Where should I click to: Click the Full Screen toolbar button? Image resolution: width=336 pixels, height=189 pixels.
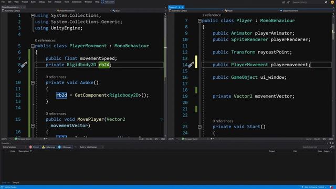108,2
